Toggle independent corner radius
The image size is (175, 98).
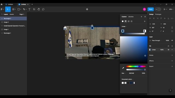[172, 31]
